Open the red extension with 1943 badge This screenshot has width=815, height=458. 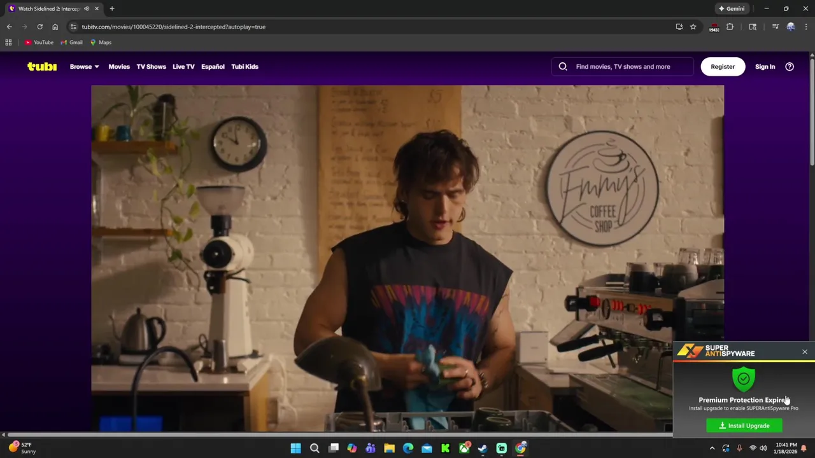coord(714,27)
